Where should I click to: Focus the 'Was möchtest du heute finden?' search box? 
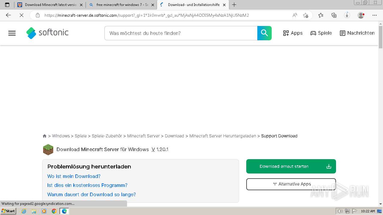[x=181, y=33]
